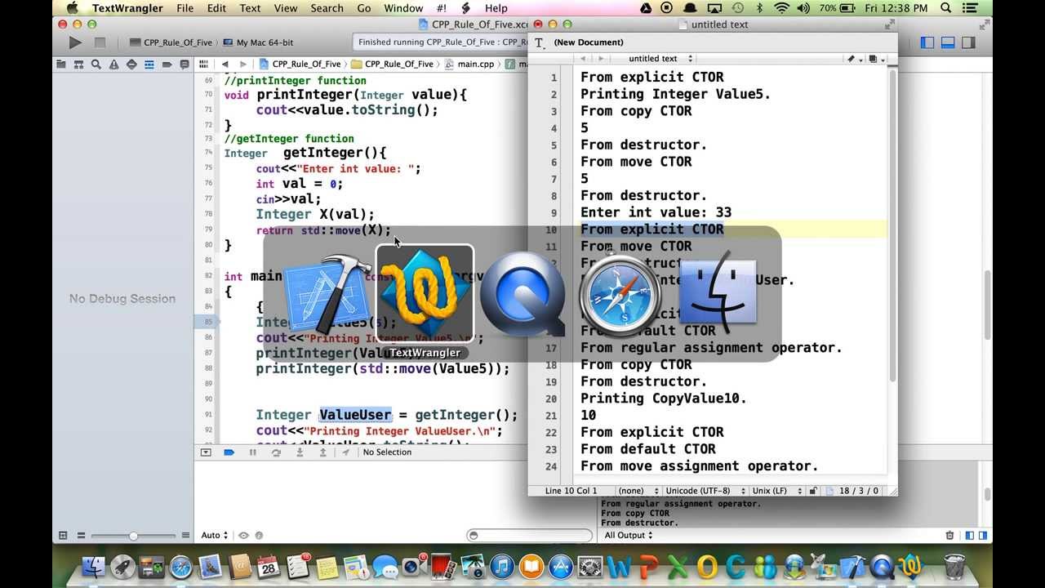This screenshot has height=588, width=1045.
Task: Toggle Xcode breakpoints activation in debug bar
Action: click(x=229, y=452)
